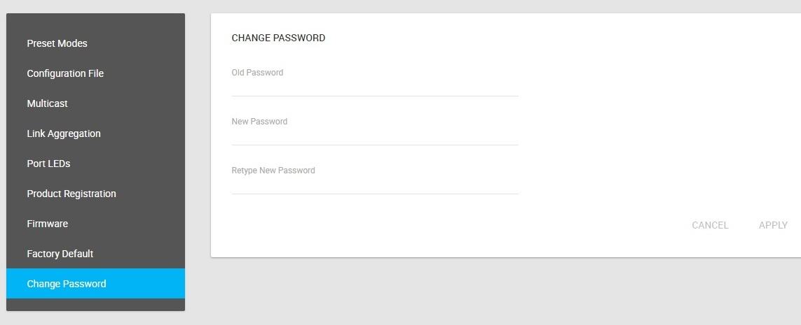801x325 pixels.
Task: Navigate to the Port LEDs section
Action: tap(48, 164)
